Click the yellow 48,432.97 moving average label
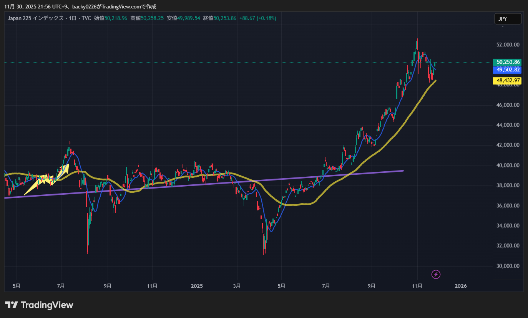 (x=508, y=81)
